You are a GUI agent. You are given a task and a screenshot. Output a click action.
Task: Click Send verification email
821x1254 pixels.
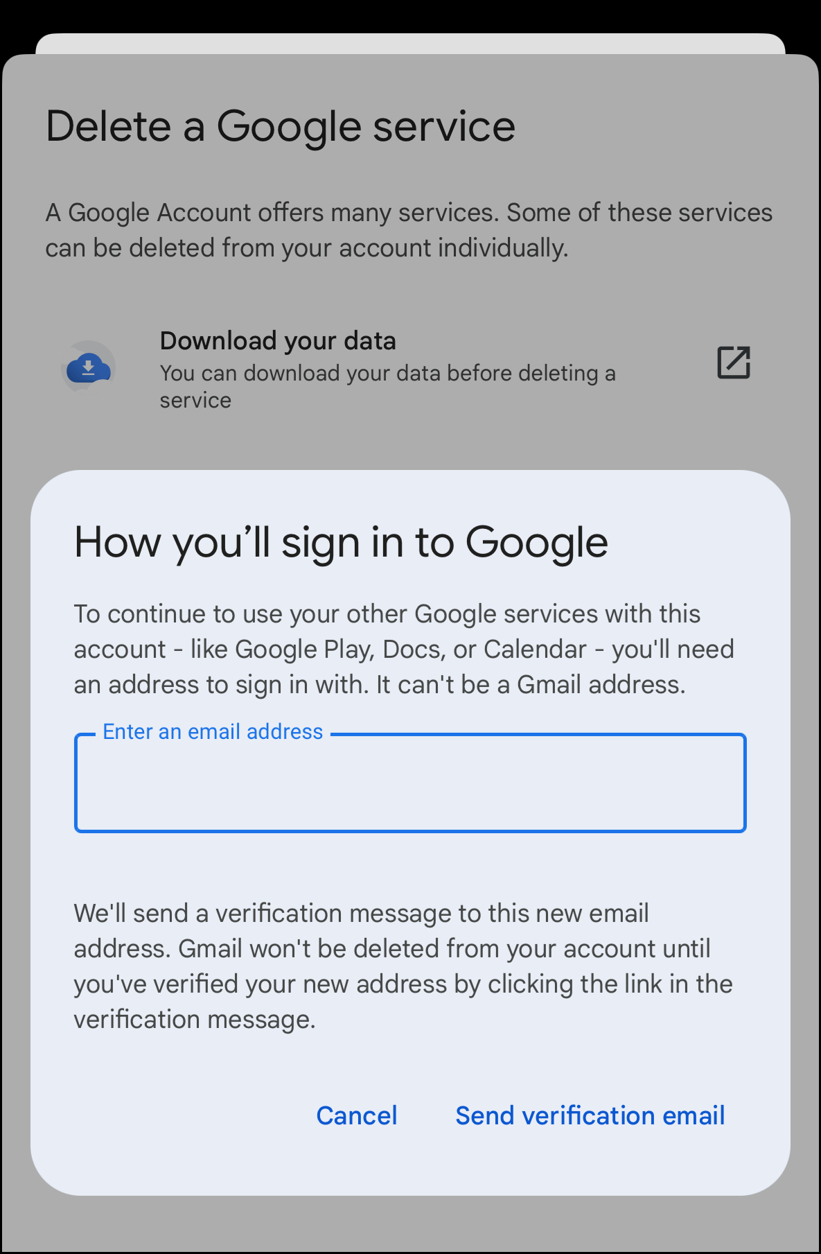[590, 1115]
